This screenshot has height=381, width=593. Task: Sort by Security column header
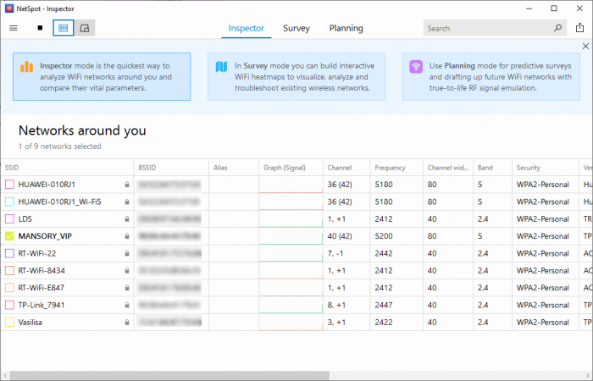pos(528,168)
